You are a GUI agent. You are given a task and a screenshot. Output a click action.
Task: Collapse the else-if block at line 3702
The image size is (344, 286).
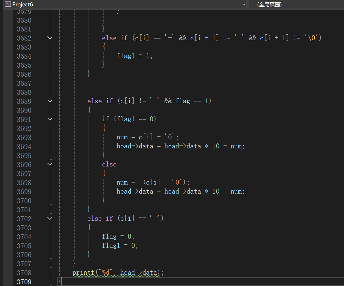pyautogui.click(x=50, y=218)
